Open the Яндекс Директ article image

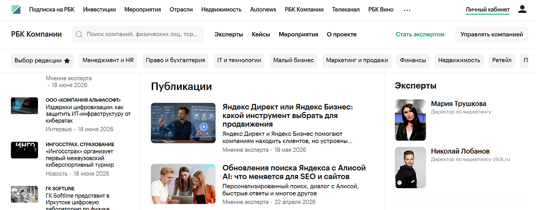[x=184, y=123]
